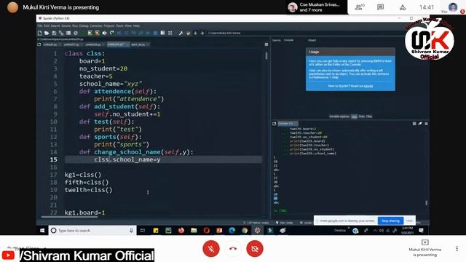
Task: Select the Variable explorer pane tab
Action: 339,116
